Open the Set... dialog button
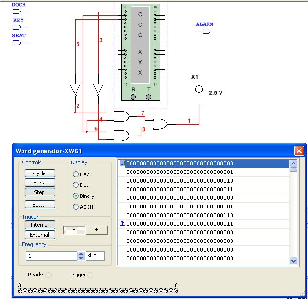 40,204
